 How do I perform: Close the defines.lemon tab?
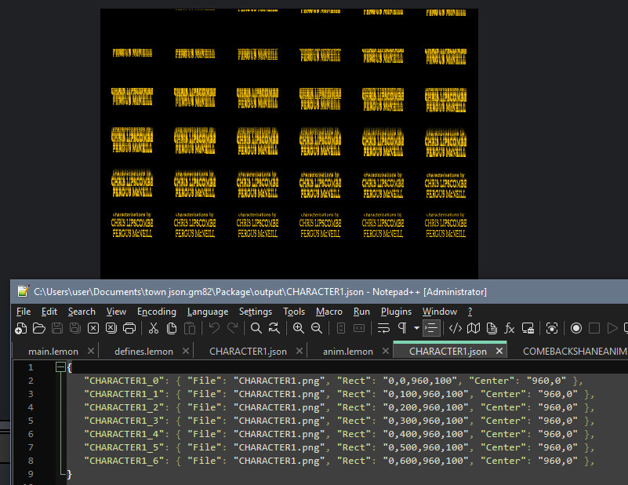click(185, 351)
